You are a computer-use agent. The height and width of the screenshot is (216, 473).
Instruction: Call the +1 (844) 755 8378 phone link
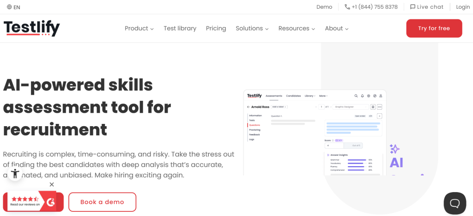(x=371, y=7)
